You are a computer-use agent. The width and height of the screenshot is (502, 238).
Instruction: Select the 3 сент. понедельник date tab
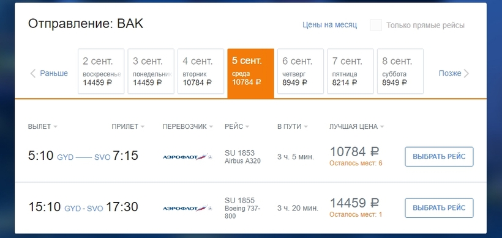coord(151,71)
